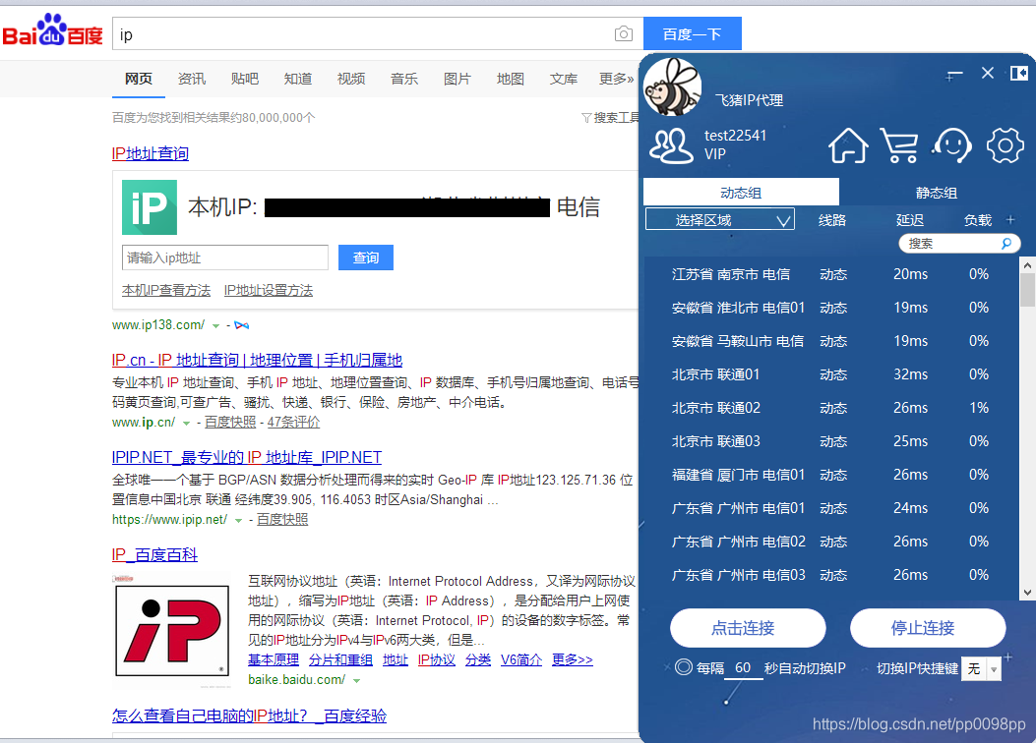Select the 江苏省 南京市 电信 server row
Image resolution: width=1036 pixels, height=743 pixels.
(831, 274)
